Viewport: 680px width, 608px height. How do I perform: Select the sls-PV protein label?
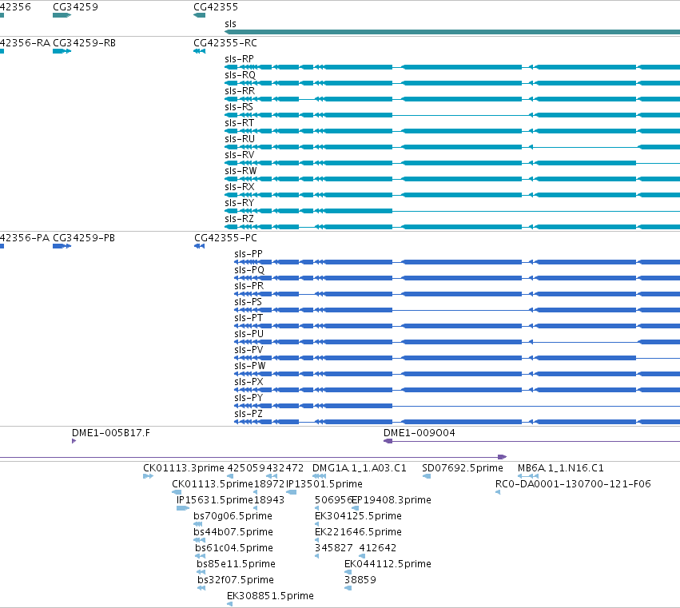[249, 350]
